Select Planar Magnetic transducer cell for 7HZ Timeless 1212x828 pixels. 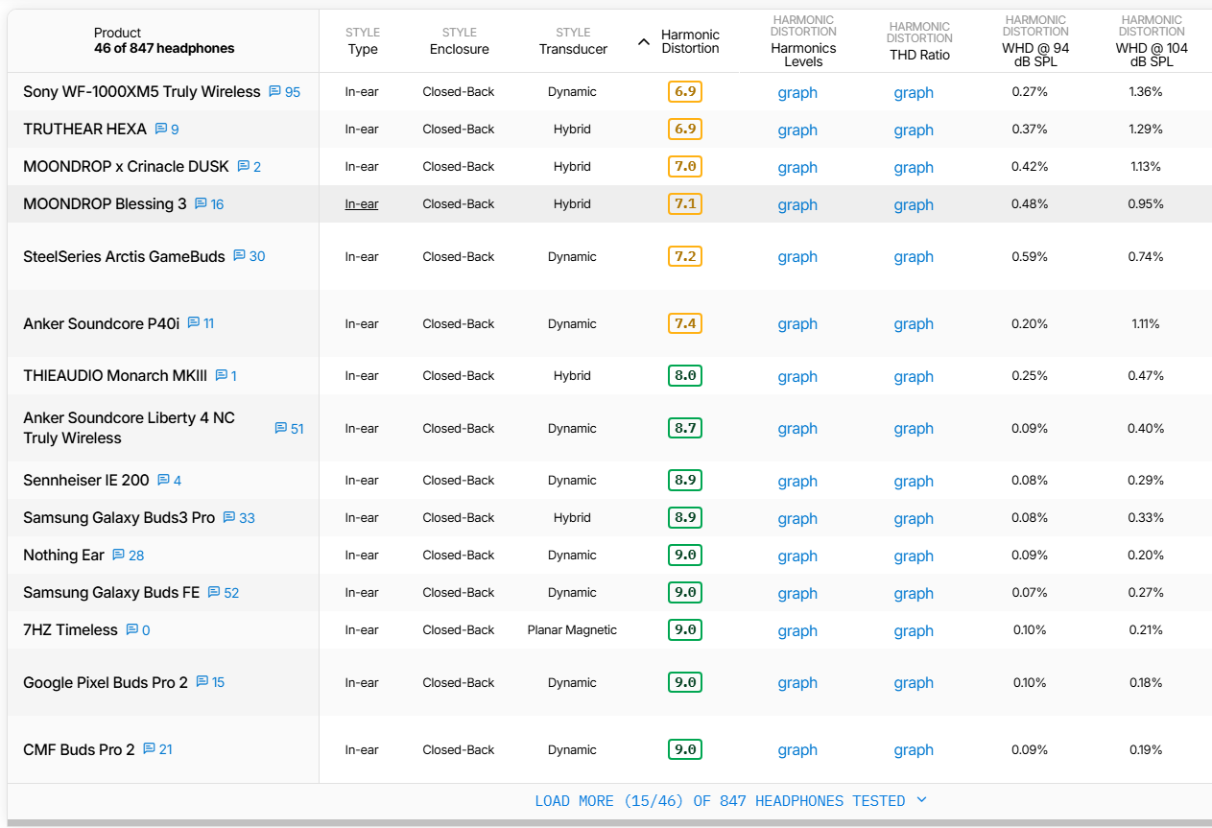pyautogui.click(x=572, y=630)
